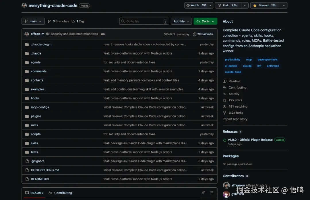
Task: Select the anthropic topic tag
Action: click(x=273, y=66)
